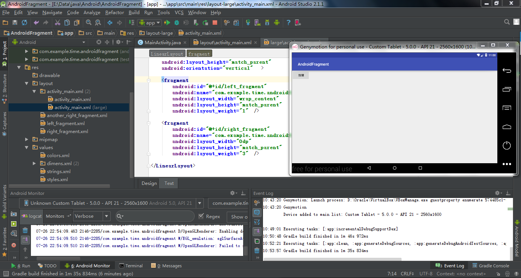
Task: Click the Genymotion power button icon
Action: click(506, 145)
